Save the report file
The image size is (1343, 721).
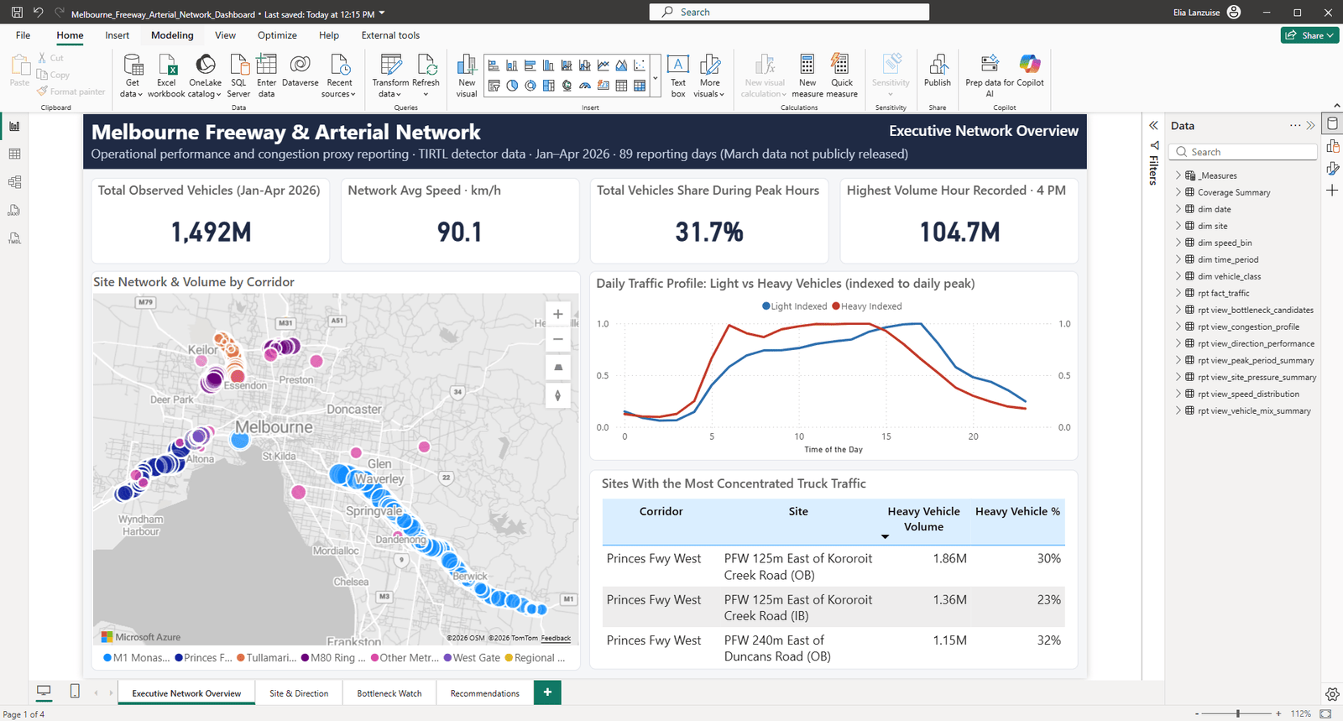click(17, 13)
